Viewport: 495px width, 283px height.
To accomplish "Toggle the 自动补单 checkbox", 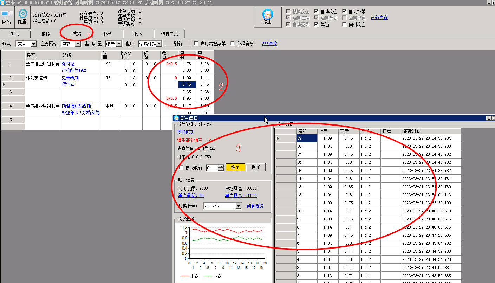I will 344,12.
